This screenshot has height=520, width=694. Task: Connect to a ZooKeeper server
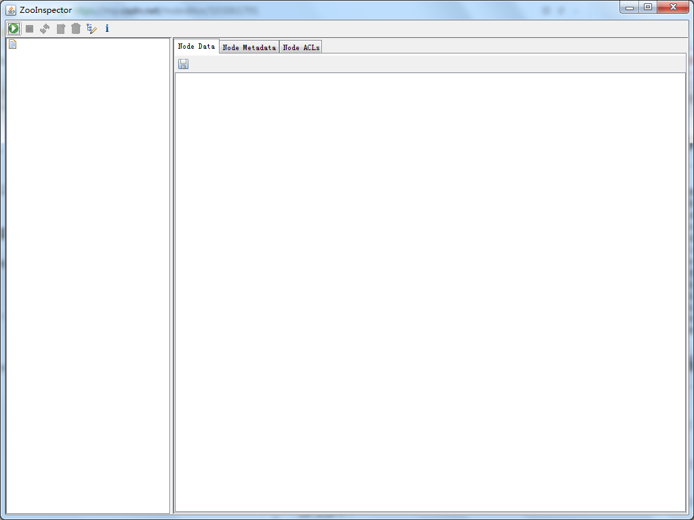(x=14, y=28)
